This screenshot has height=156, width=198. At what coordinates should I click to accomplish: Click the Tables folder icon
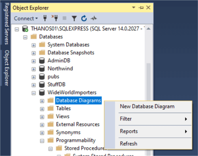(x=50, y=108)
